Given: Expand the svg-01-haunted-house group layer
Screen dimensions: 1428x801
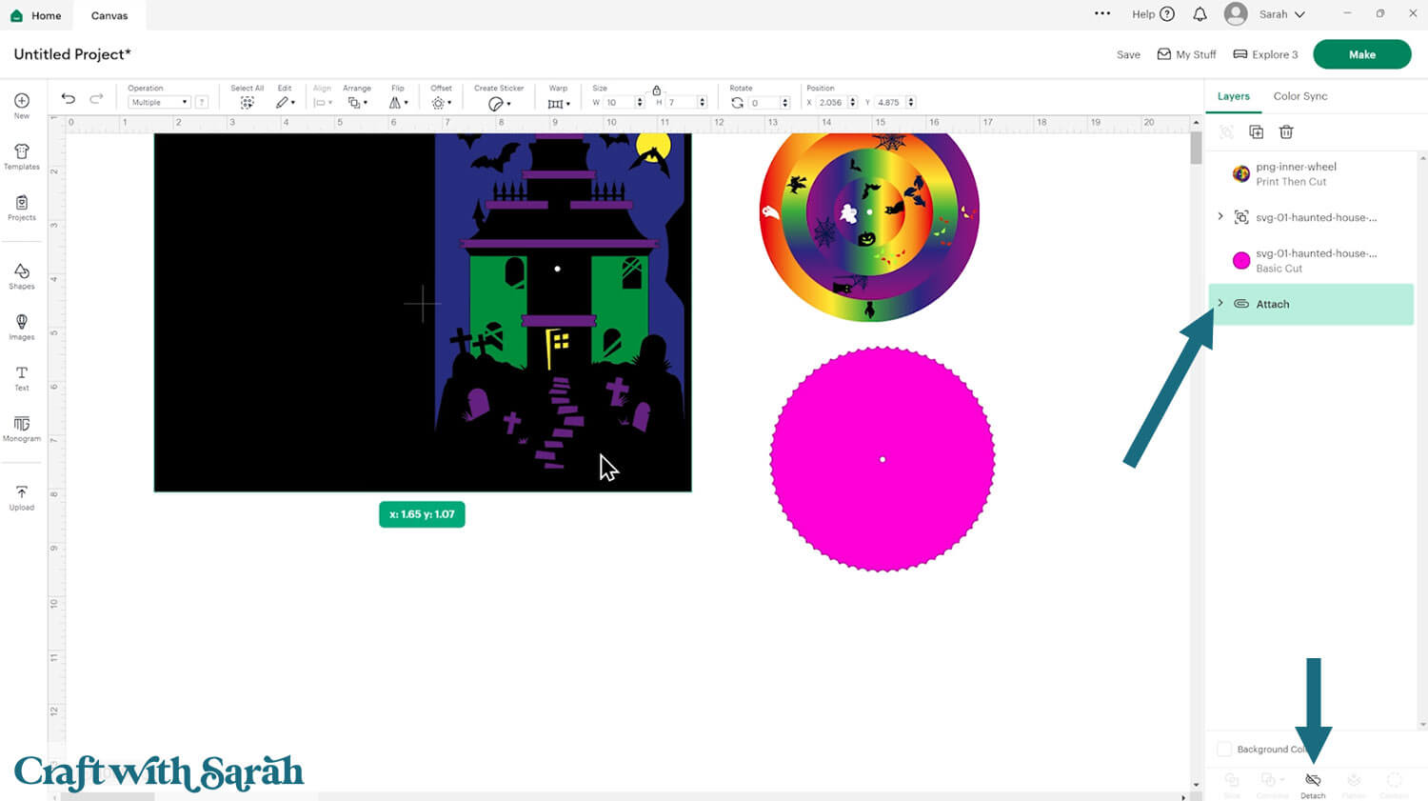Looking at the screenshot, I should [1220, 217].
